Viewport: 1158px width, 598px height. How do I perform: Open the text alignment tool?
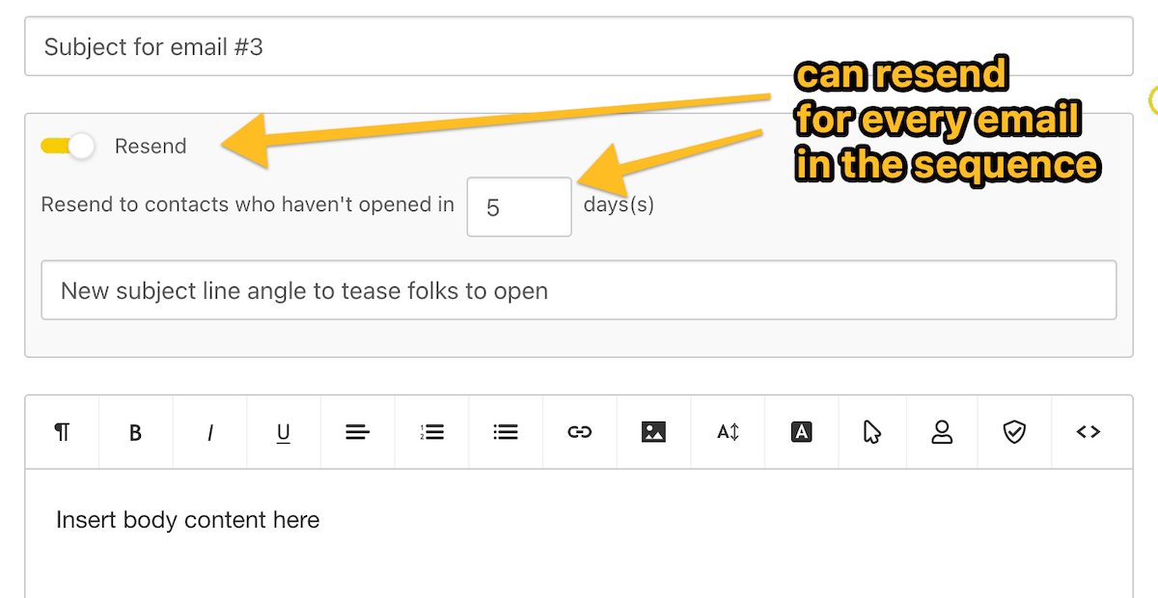tap(357, 432)
